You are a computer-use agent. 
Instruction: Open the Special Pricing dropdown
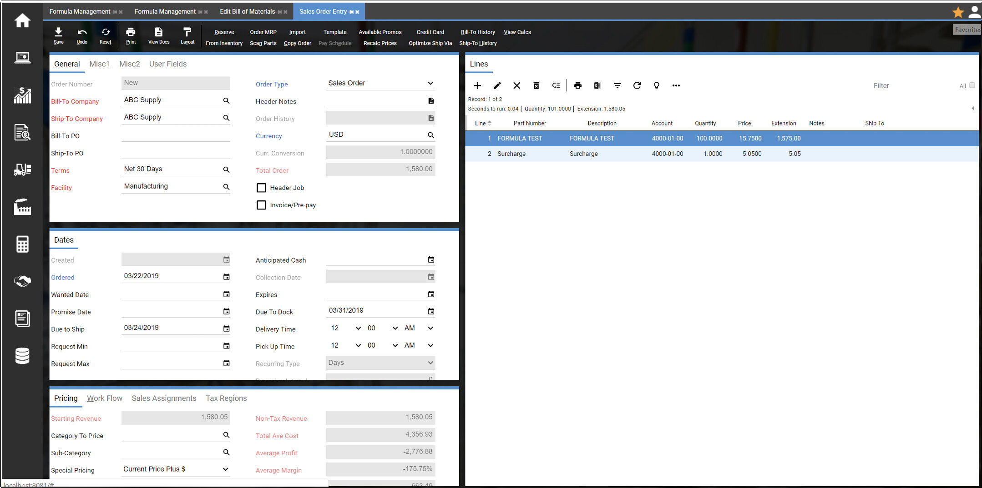click(x=176, y=469)
